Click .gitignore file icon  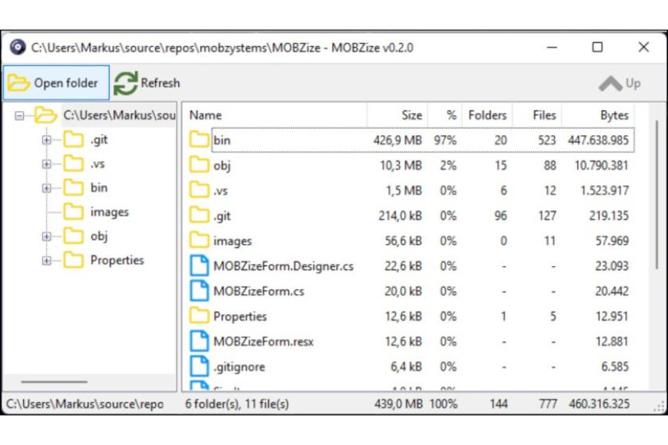pyautogui.click(x=199, y=366)
